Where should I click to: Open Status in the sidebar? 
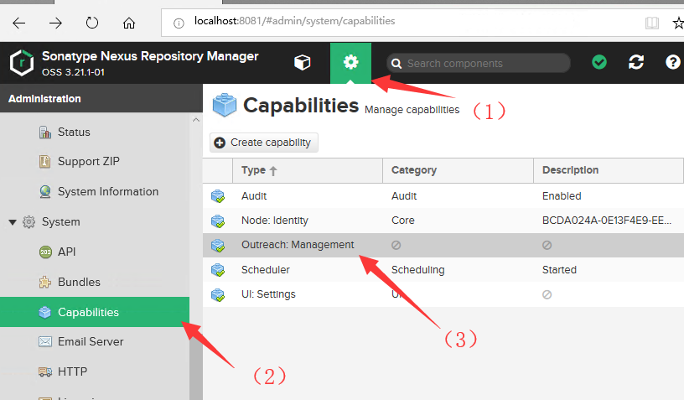pyautogui.click(x=74, y=132)
